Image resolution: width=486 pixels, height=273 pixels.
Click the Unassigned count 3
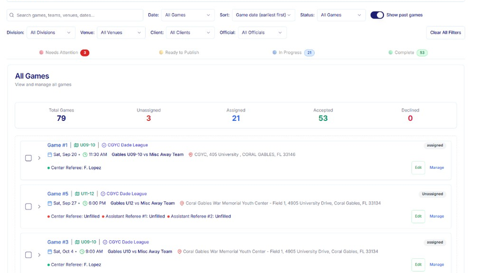coord(149,119)
